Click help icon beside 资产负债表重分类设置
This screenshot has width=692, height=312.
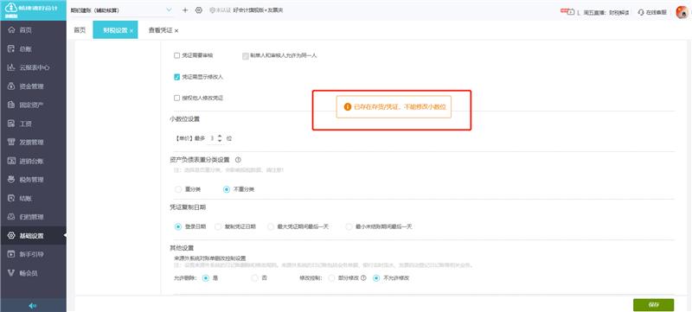pyautogui.click(x=238, y=160)
